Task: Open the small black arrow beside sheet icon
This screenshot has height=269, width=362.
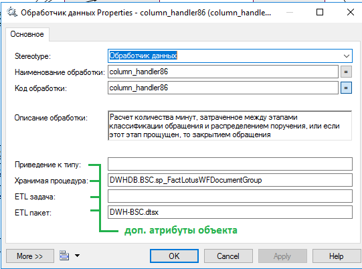Action: [78, 256]
